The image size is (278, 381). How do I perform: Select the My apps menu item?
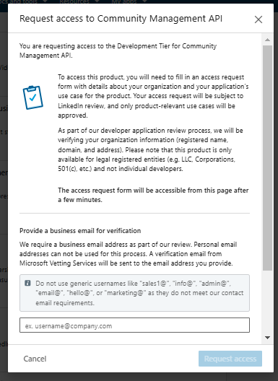[x=123, y=1]
